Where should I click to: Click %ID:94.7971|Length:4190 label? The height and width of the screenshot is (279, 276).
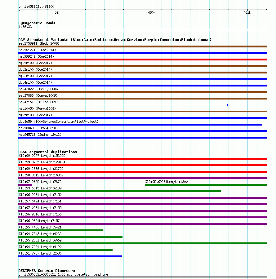pyautogui.click(x=40, y=247)
